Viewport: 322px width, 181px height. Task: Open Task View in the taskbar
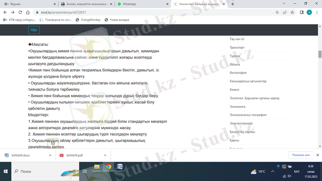click(x=85, y=171)
